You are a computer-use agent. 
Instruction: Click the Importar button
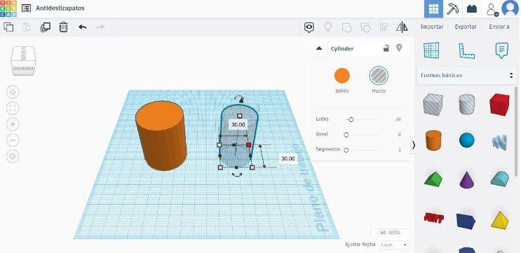(432, 27)
